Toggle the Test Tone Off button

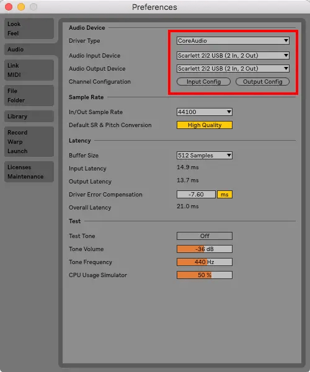point(205,236)
